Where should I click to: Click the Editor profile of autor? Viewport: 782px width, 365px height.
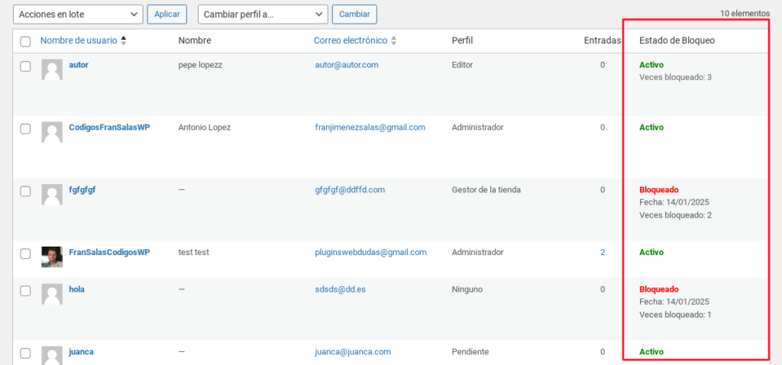462,65
